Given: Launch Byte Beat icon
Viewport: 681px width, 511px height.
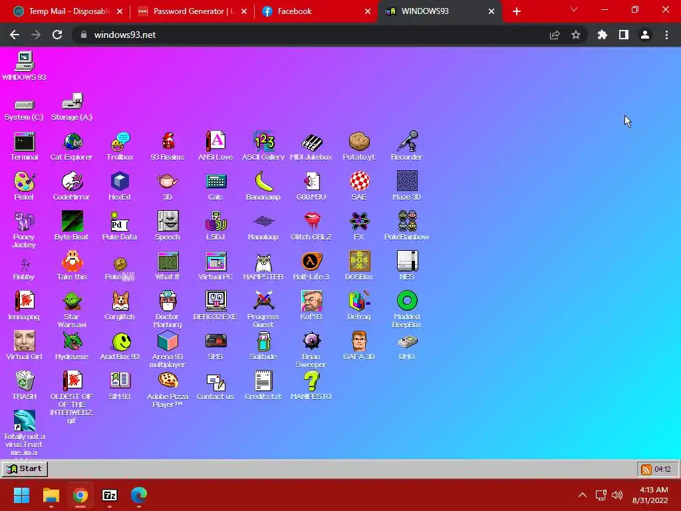Looking at the screenshot, I should tap(72, 226).
